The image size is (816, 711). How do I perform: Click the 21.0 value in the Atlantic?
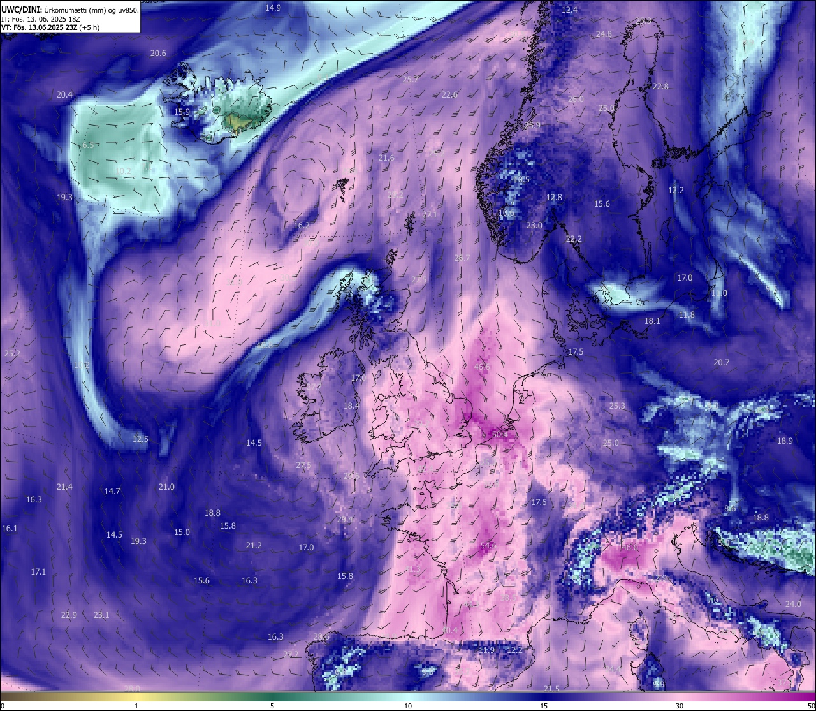tap(166, 487)
